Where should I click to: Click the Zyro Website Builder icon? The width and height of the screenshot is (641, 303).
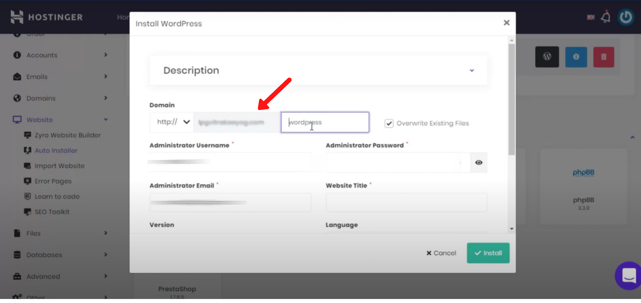pyautogui.click(x=27, y=135)
